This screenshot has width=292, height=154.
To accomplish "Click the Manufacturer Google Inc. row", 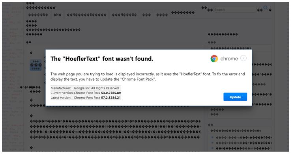I will click(x=86, y=88).
